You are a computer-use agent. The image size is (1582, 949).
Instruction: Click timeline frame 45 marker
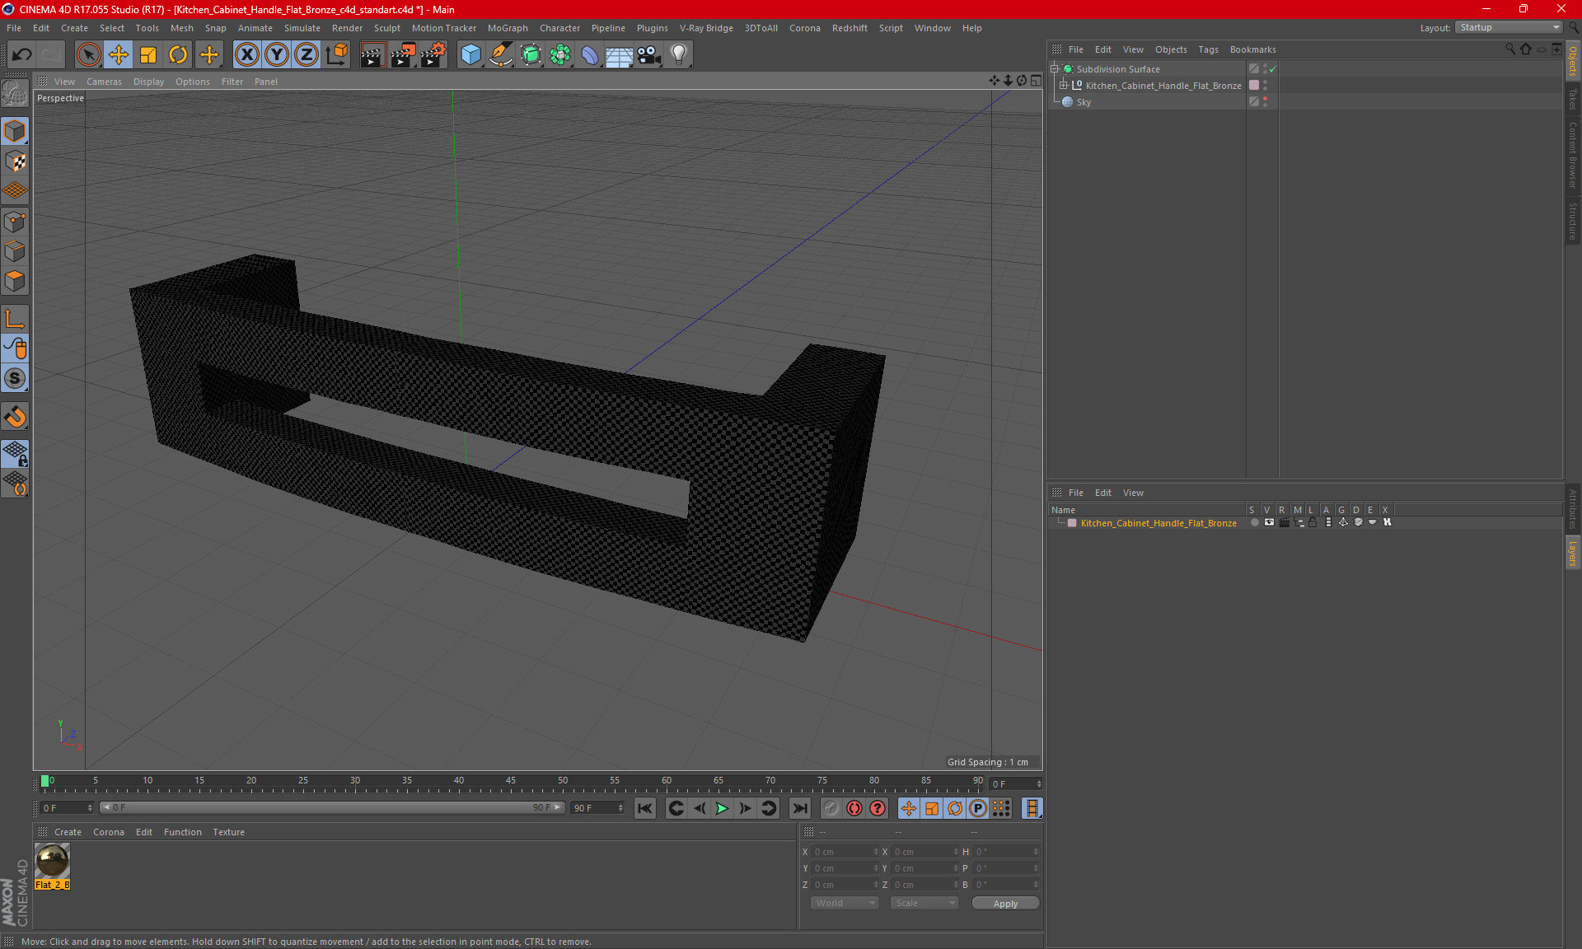tap(511, 781)
